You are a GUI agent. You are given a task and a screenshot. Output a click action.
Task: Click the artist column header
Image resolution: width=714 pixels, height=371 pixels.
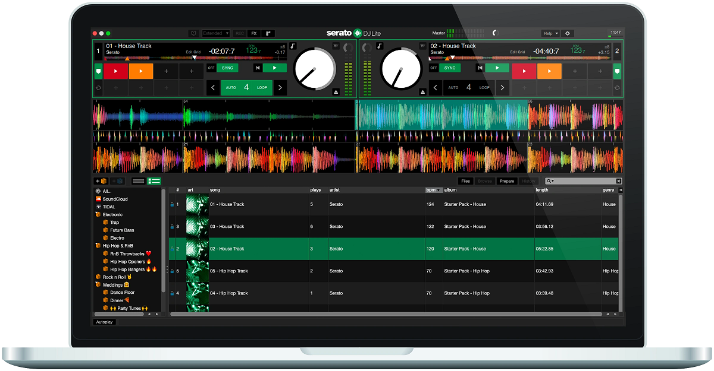pyautogui.click(x=376, y=190)
